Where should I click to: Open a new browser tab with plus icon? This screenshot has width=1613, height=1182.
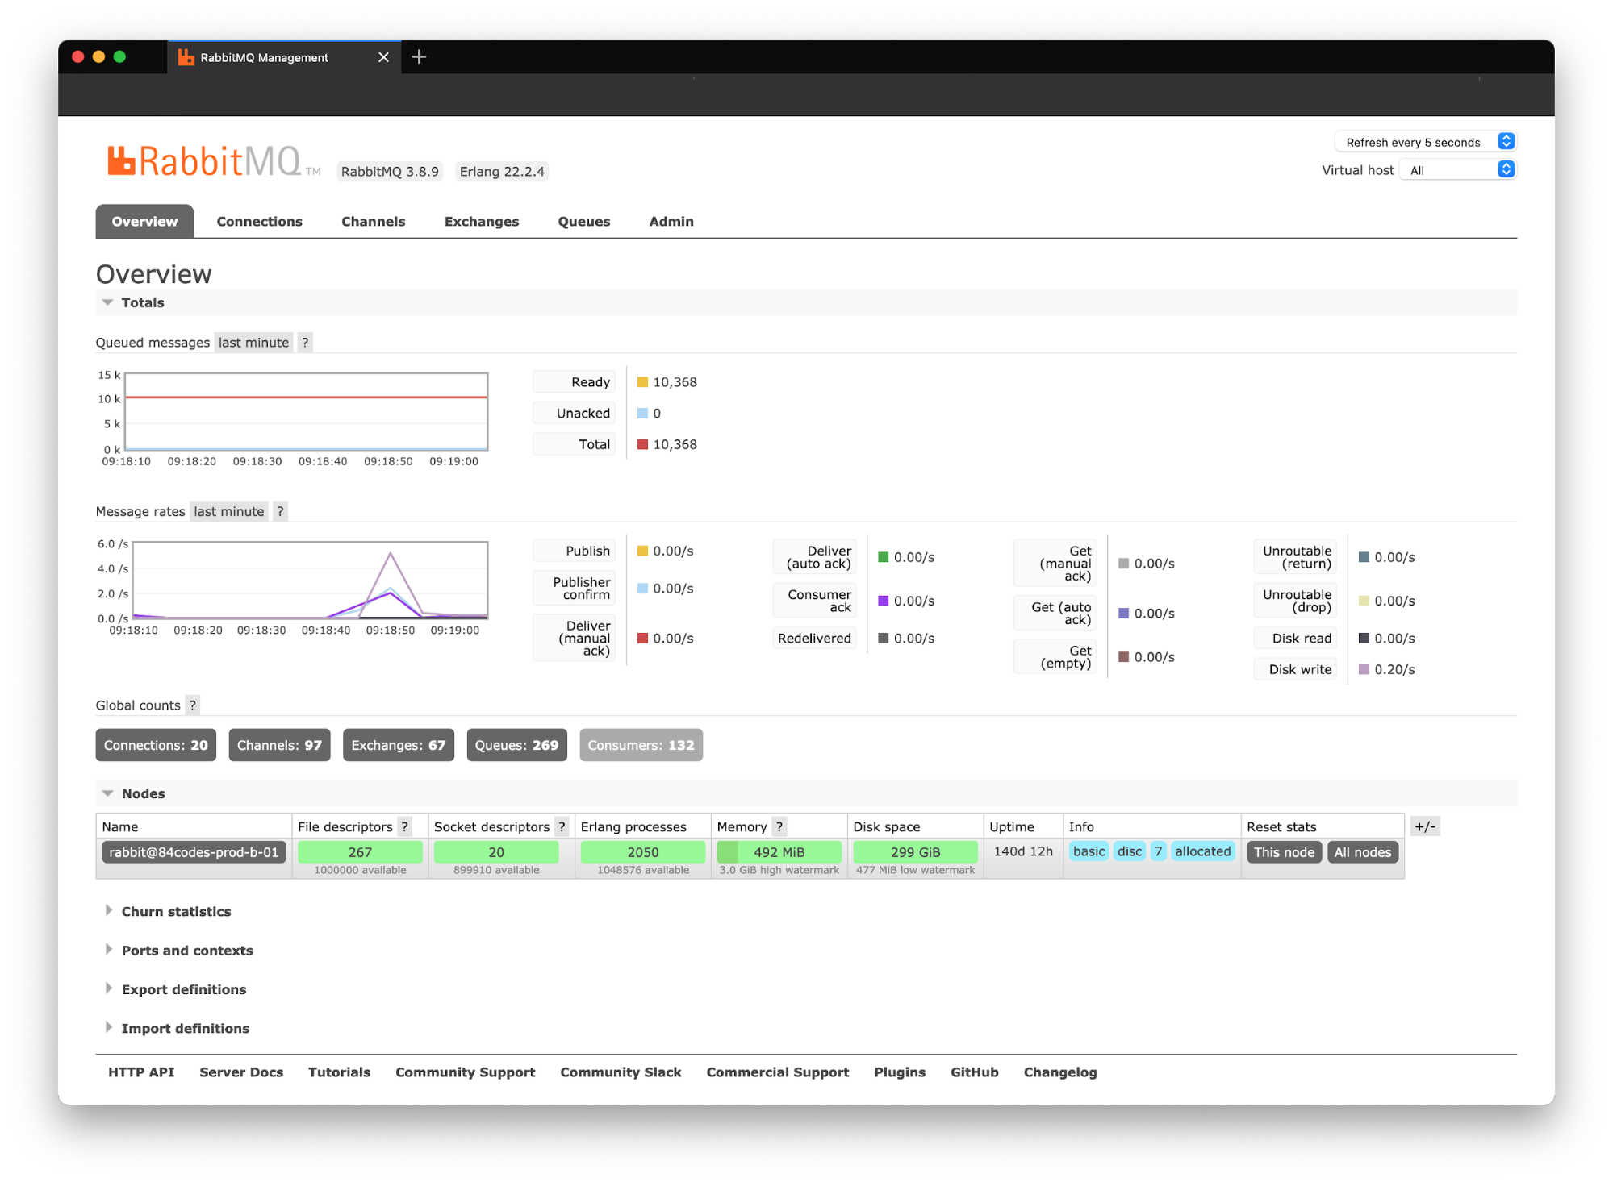(x=419, y=57)
